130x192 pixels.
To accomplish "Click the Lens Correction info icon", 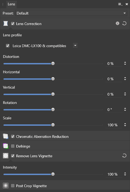I will point(117,23).
